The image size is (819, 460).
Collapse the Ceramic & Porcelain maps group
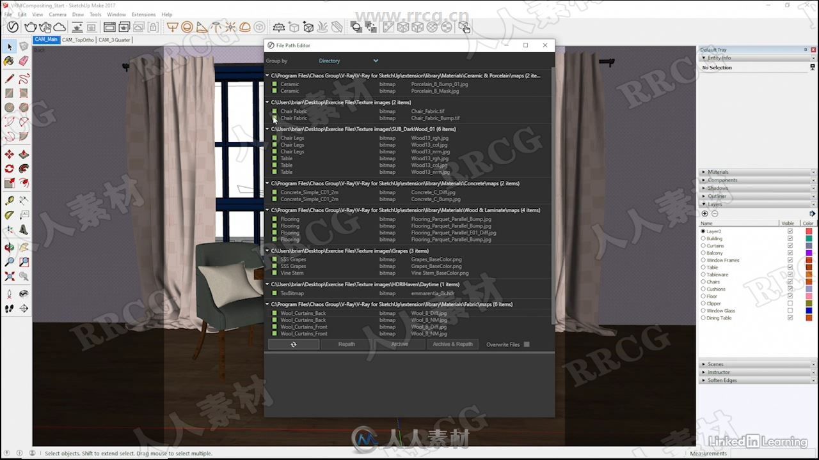click(x=267, y=75)
